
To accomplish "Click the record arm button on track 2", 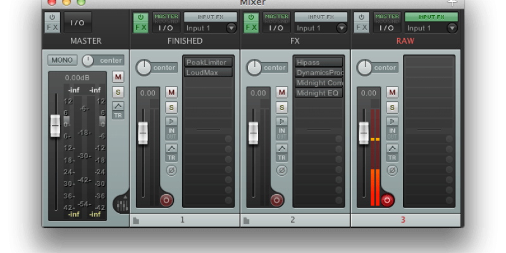I will point(277,201).
